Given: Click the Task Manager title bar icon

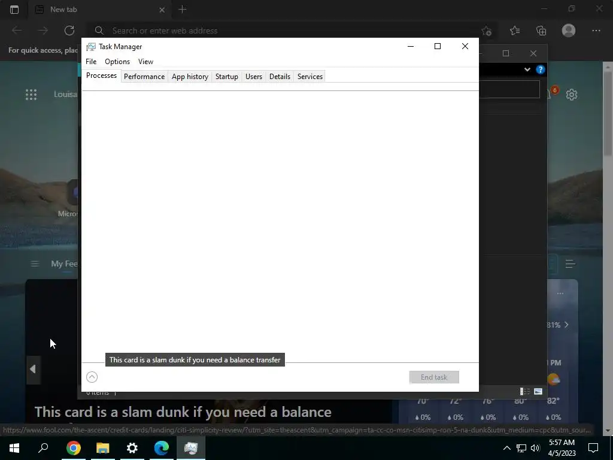Looking at the screenshot, I should click(91, 47).
